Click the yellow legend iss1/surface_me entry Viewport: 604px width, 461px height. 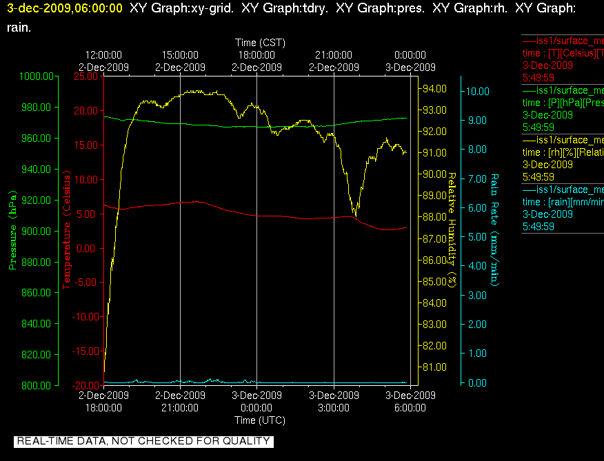click(563, 140)
